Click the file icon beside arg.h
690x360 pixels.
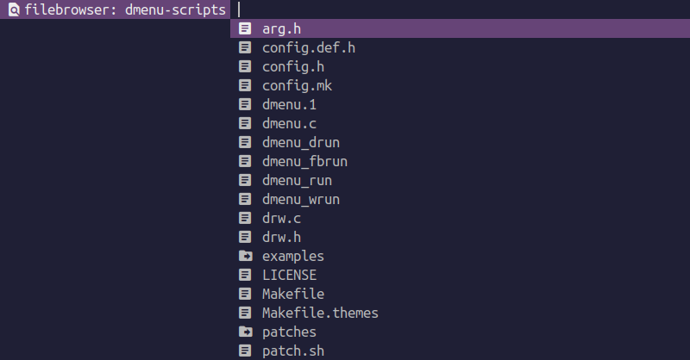coord(245,28)
